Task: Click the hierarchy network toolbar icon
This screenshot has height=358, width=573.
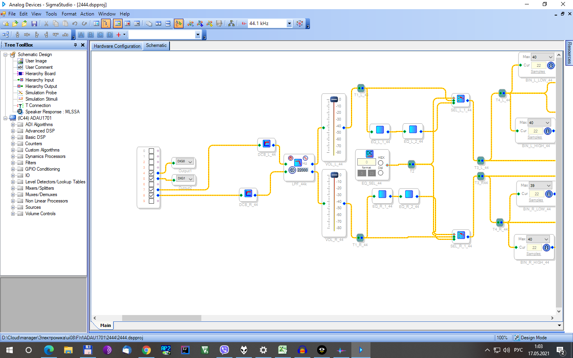Action: (x=231, y=23)
